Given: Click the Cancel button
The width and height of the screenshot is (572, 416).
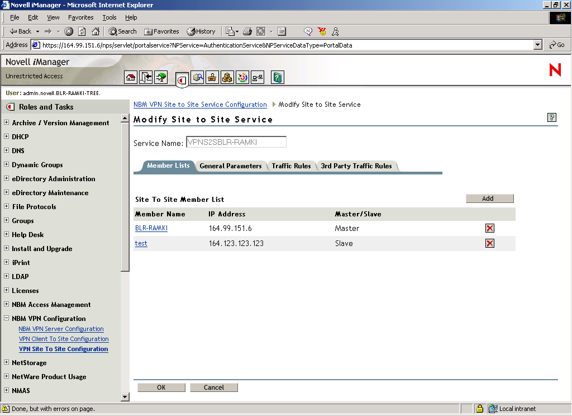Looking at the screenshot, I should [x=214, y=387].
